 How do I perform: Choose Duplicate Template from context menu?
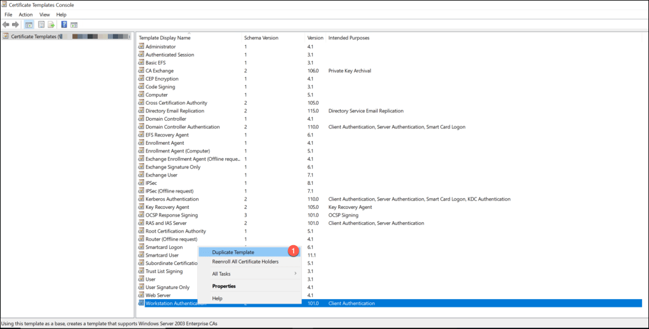click(x=233, y=252)
